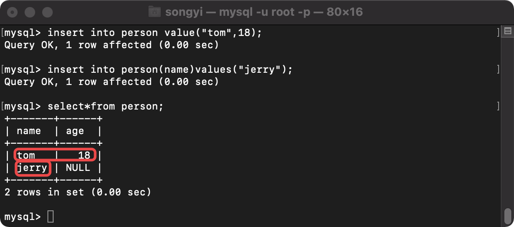This screenshot has height=227, width=514.
Task: Click the NULL value in age column
Action: (x=78, y=167)
